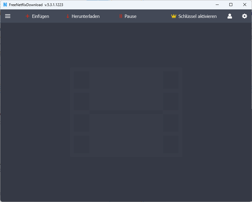Pause downloads with the Pause button
The height and width of the screenshot is (202, 252).
[x=128, y=16]
